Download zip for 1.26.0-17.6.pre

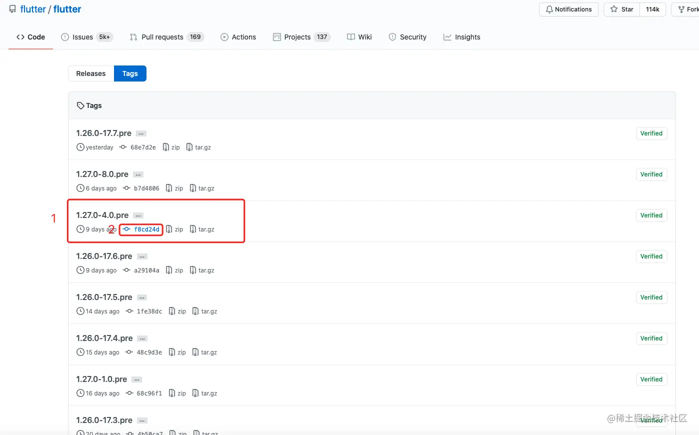point(174,270)
